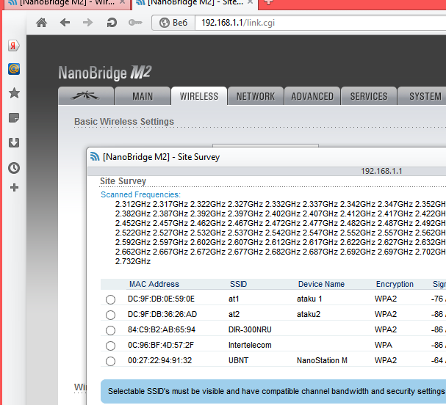Click the Intertelecom SSID text
This screenshot has height=405, width=446.
pyautogui.click(x=250, y=345)
